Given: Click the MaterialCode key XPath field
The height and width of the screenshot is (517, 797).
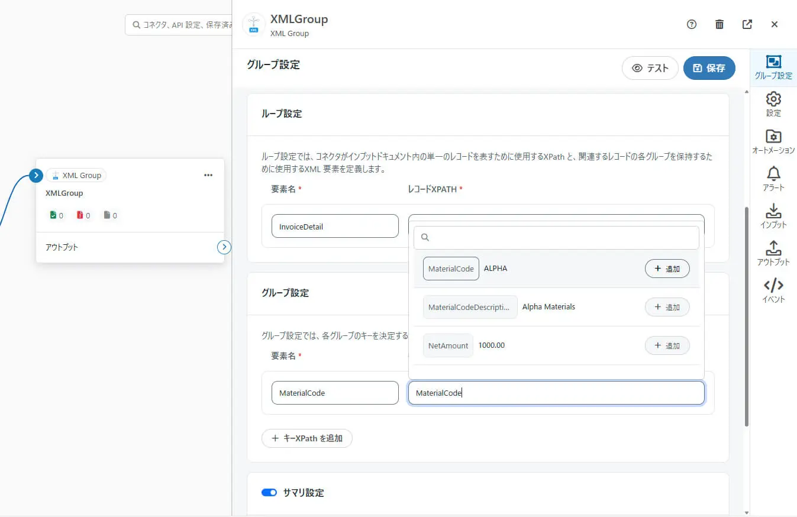Looking at the screenshot, I should coord(556,393).
